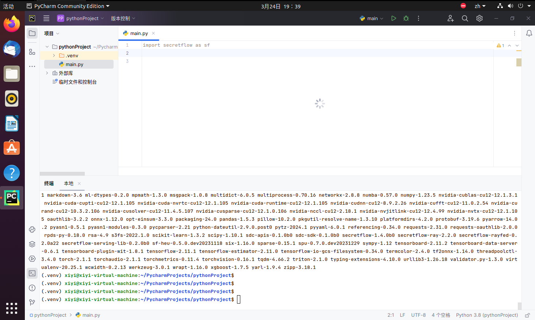Toggle the Terminal tool window button

(x=32, y=273)
